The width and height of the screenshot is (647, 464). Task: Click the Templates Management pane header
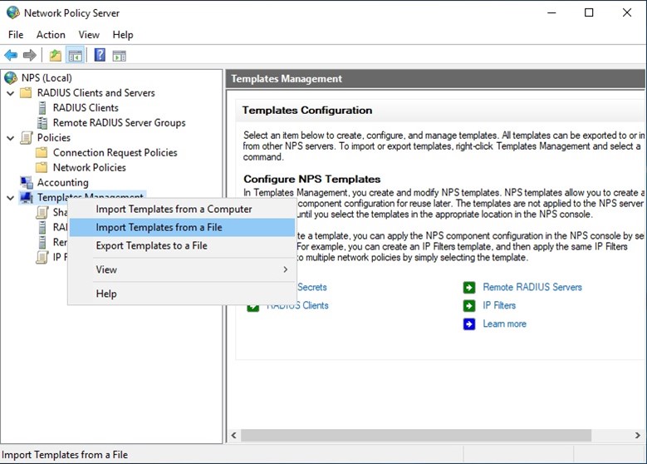[436, 78]
